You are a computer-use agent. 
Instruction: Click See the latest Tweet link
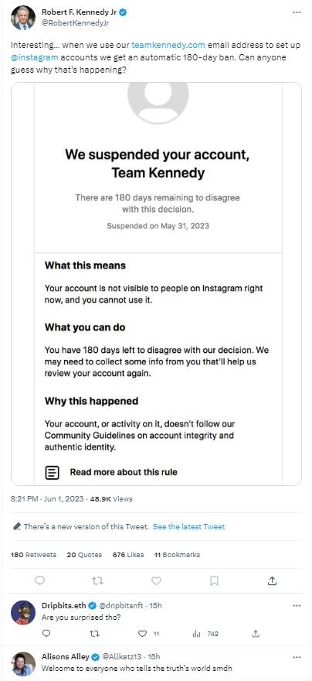(x=189, y=526)
